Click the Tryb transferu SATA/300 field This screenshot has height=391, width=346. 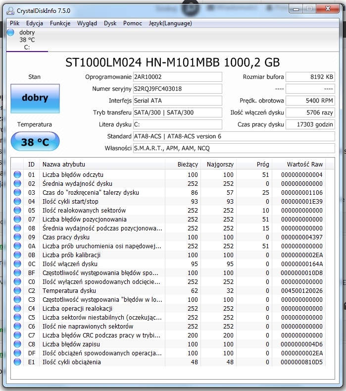coord(178,112)
